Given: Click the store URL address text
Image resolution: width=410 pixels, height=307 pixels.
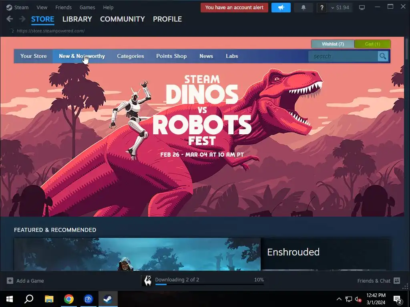Looking at the screenshot, I should point(50,31).
